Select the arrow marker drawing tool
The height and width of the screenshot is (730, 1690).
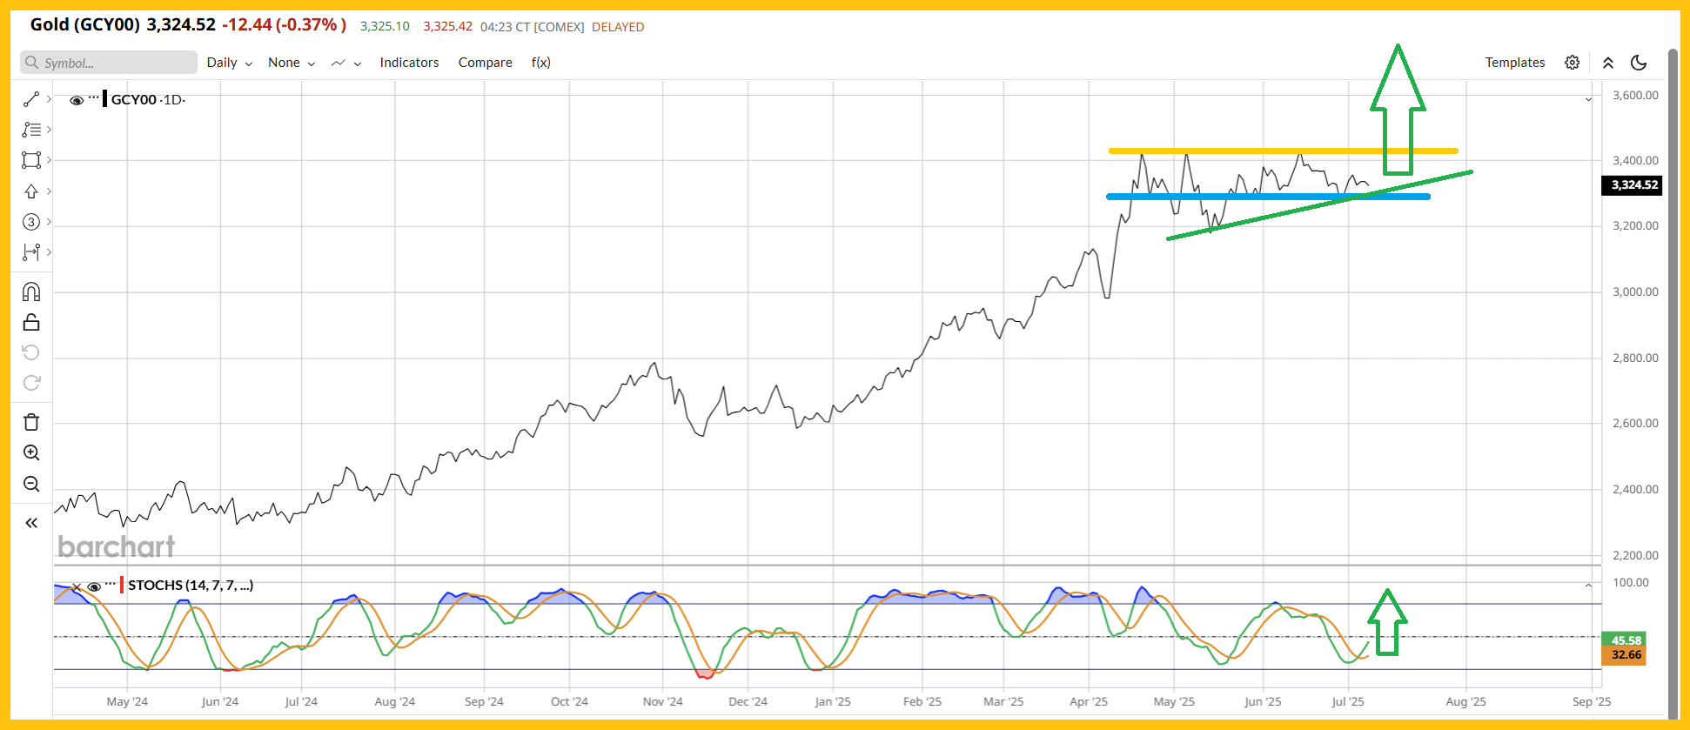pos(31,191)
